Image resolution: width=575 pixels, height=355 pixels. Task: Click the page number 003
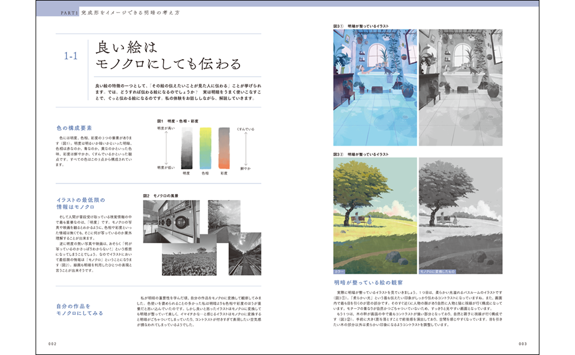523,344
